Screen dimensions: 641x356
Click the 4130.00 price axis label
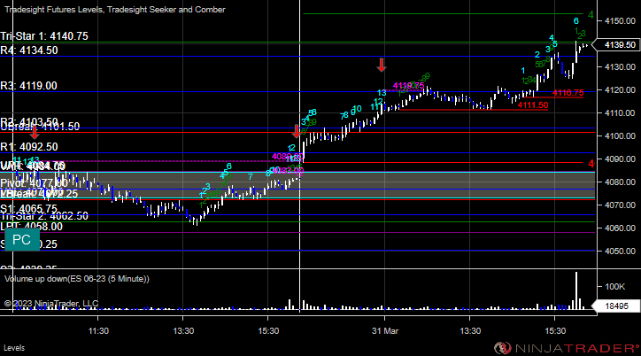click(620, 67)
